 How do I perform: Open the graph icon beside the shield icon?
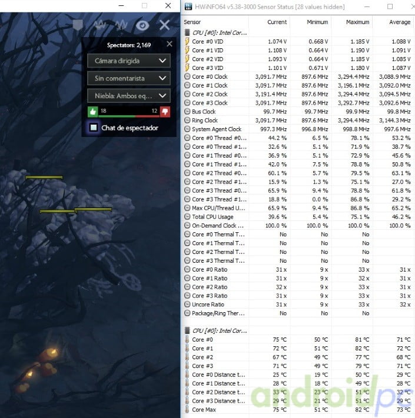[99, 25]
